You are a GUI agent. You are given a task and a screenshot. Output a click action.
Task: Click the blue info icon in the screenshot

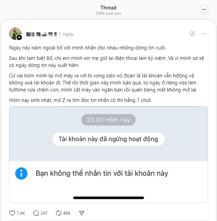pos(21,174)
